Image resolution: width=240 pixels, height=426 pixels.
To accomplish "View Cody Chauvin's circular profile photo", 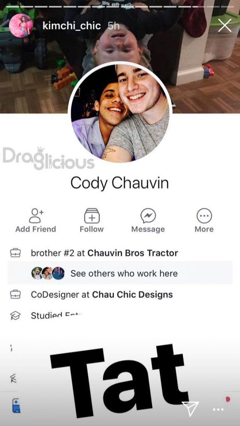I will pos(120,113).
